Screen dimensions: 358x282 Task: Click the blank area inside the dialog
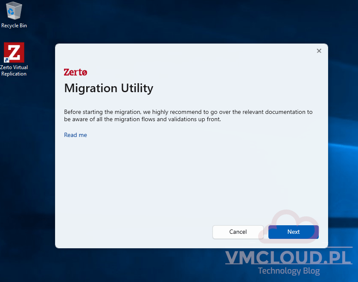188,179
